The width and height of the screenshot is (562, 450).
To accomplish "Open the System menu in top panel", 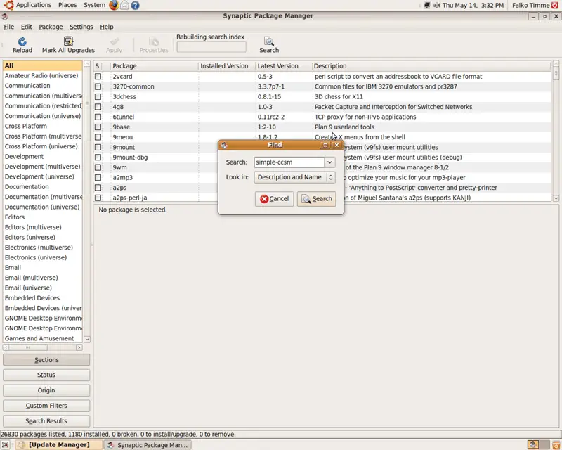I will 94,5.
